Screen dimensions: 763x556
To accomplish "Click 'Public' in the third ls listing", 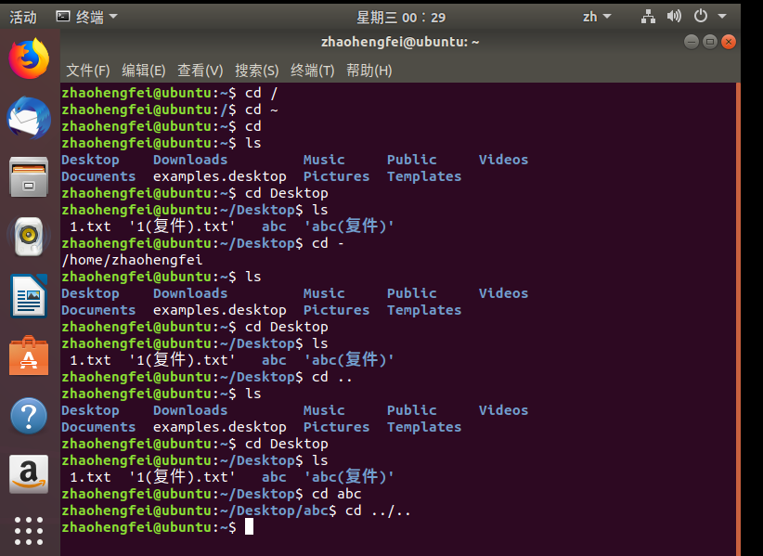I will click(412, 410).
